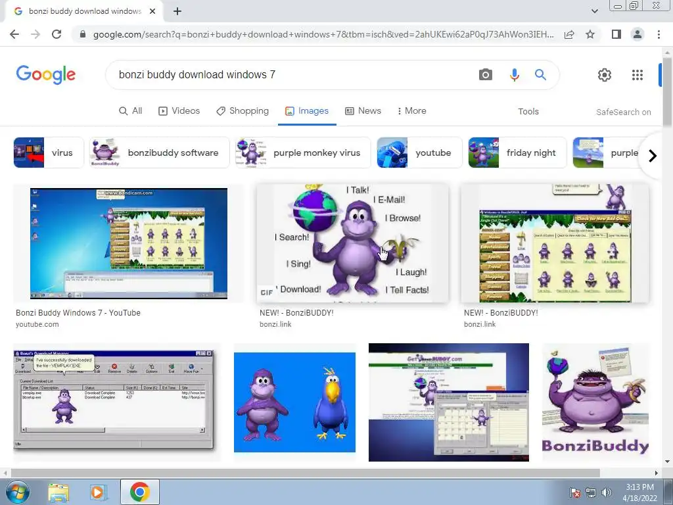Switch to the All results tab

point(131,110)
